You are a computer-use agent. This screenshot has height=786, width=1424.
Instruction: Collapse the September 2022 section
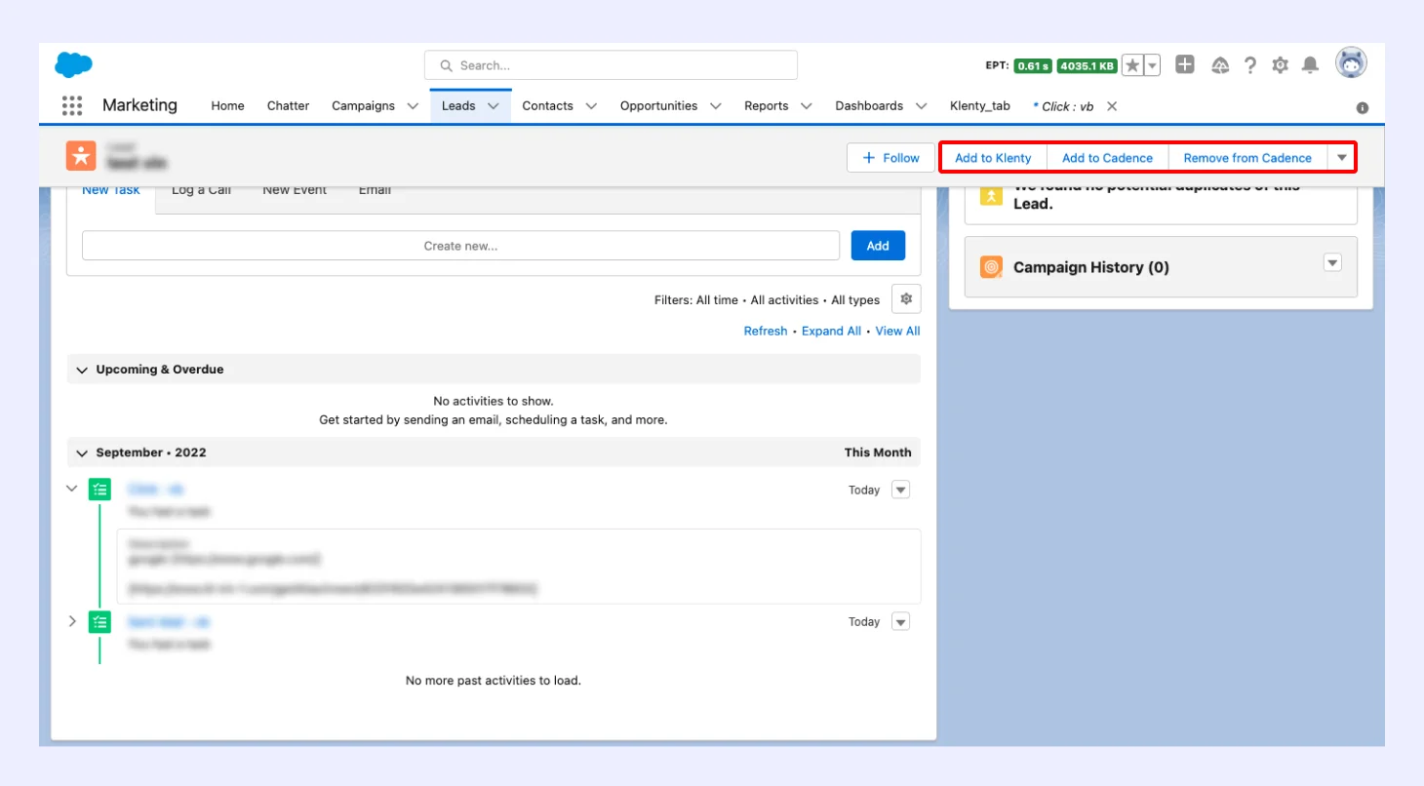point(82,452)
